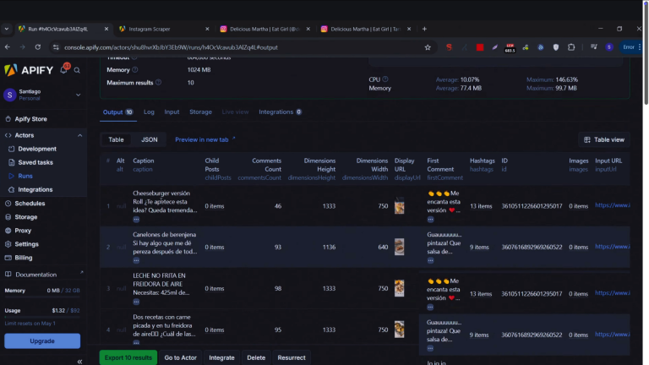Screen dimensions: 649x365
Task: Open the Table view options
Action: click(604, 140)
